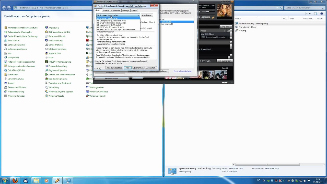Click the Windows Update icon
327x184 pixels.
(x=46, y=96)
